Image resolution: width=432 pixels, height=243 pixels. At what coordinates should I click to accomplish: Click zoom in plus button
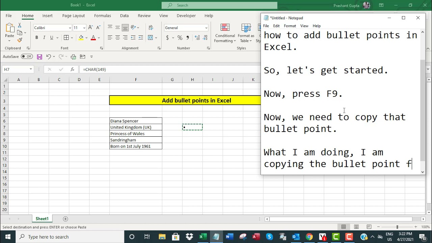coord(415,227)
